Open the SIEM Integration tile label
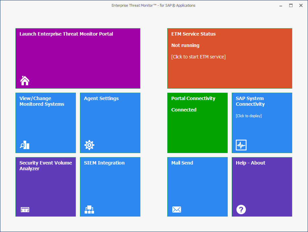This screenshot has height=232, width=308. (104, 163)
